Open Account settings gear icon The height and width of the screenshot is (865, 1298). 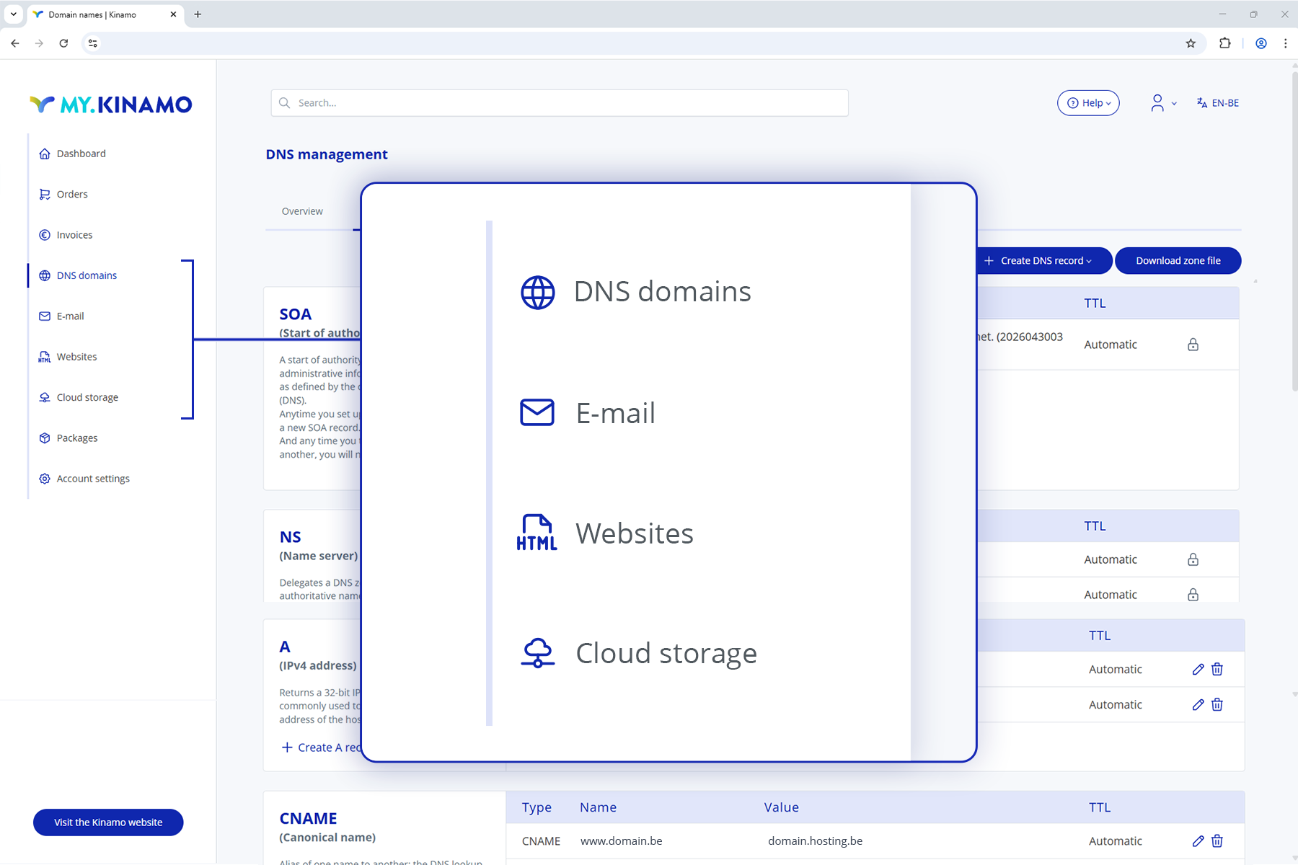pos(45,479)
